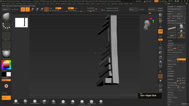Select the Move transform icon

(32, 9)
